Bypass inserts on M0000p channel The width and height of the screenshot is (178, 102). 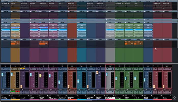point(2,11)
